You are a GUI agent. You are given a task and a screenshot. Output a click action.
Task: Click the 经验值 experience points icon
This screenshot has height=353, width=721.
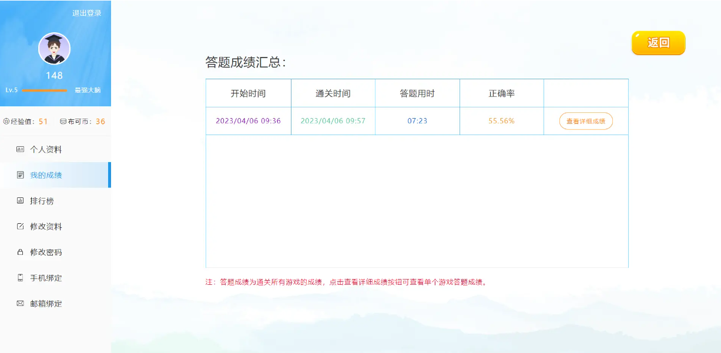pyautogui.click(x=6, y=122)
